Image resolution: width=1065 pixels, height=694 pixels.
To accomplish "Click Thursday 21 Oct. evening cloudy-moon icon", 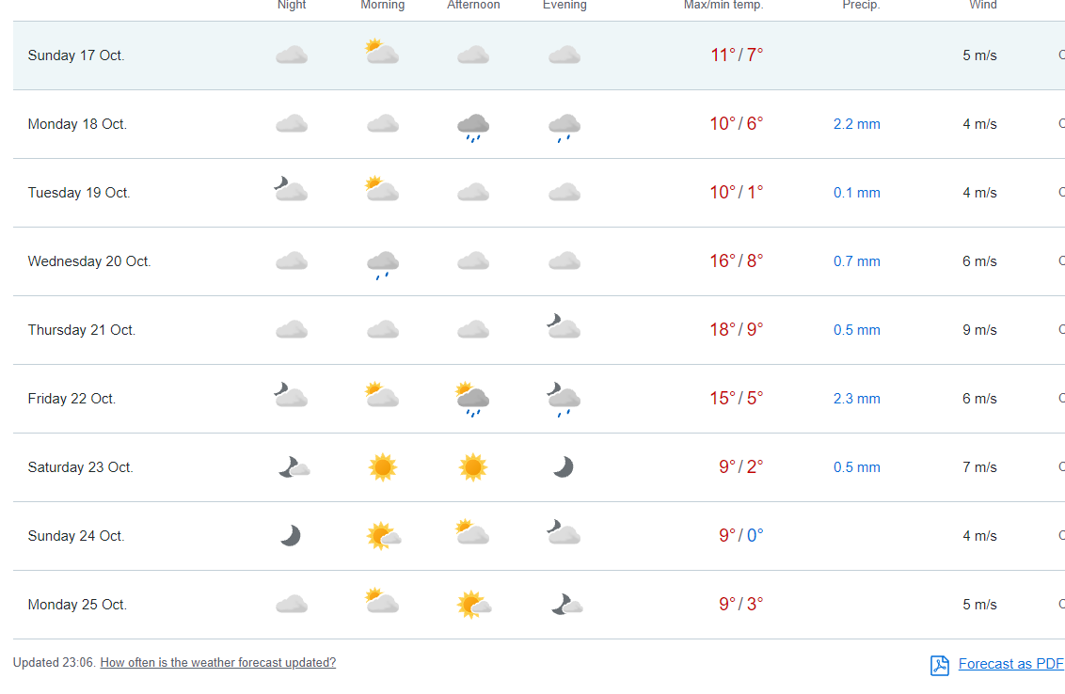I will [x=564, y=327].
